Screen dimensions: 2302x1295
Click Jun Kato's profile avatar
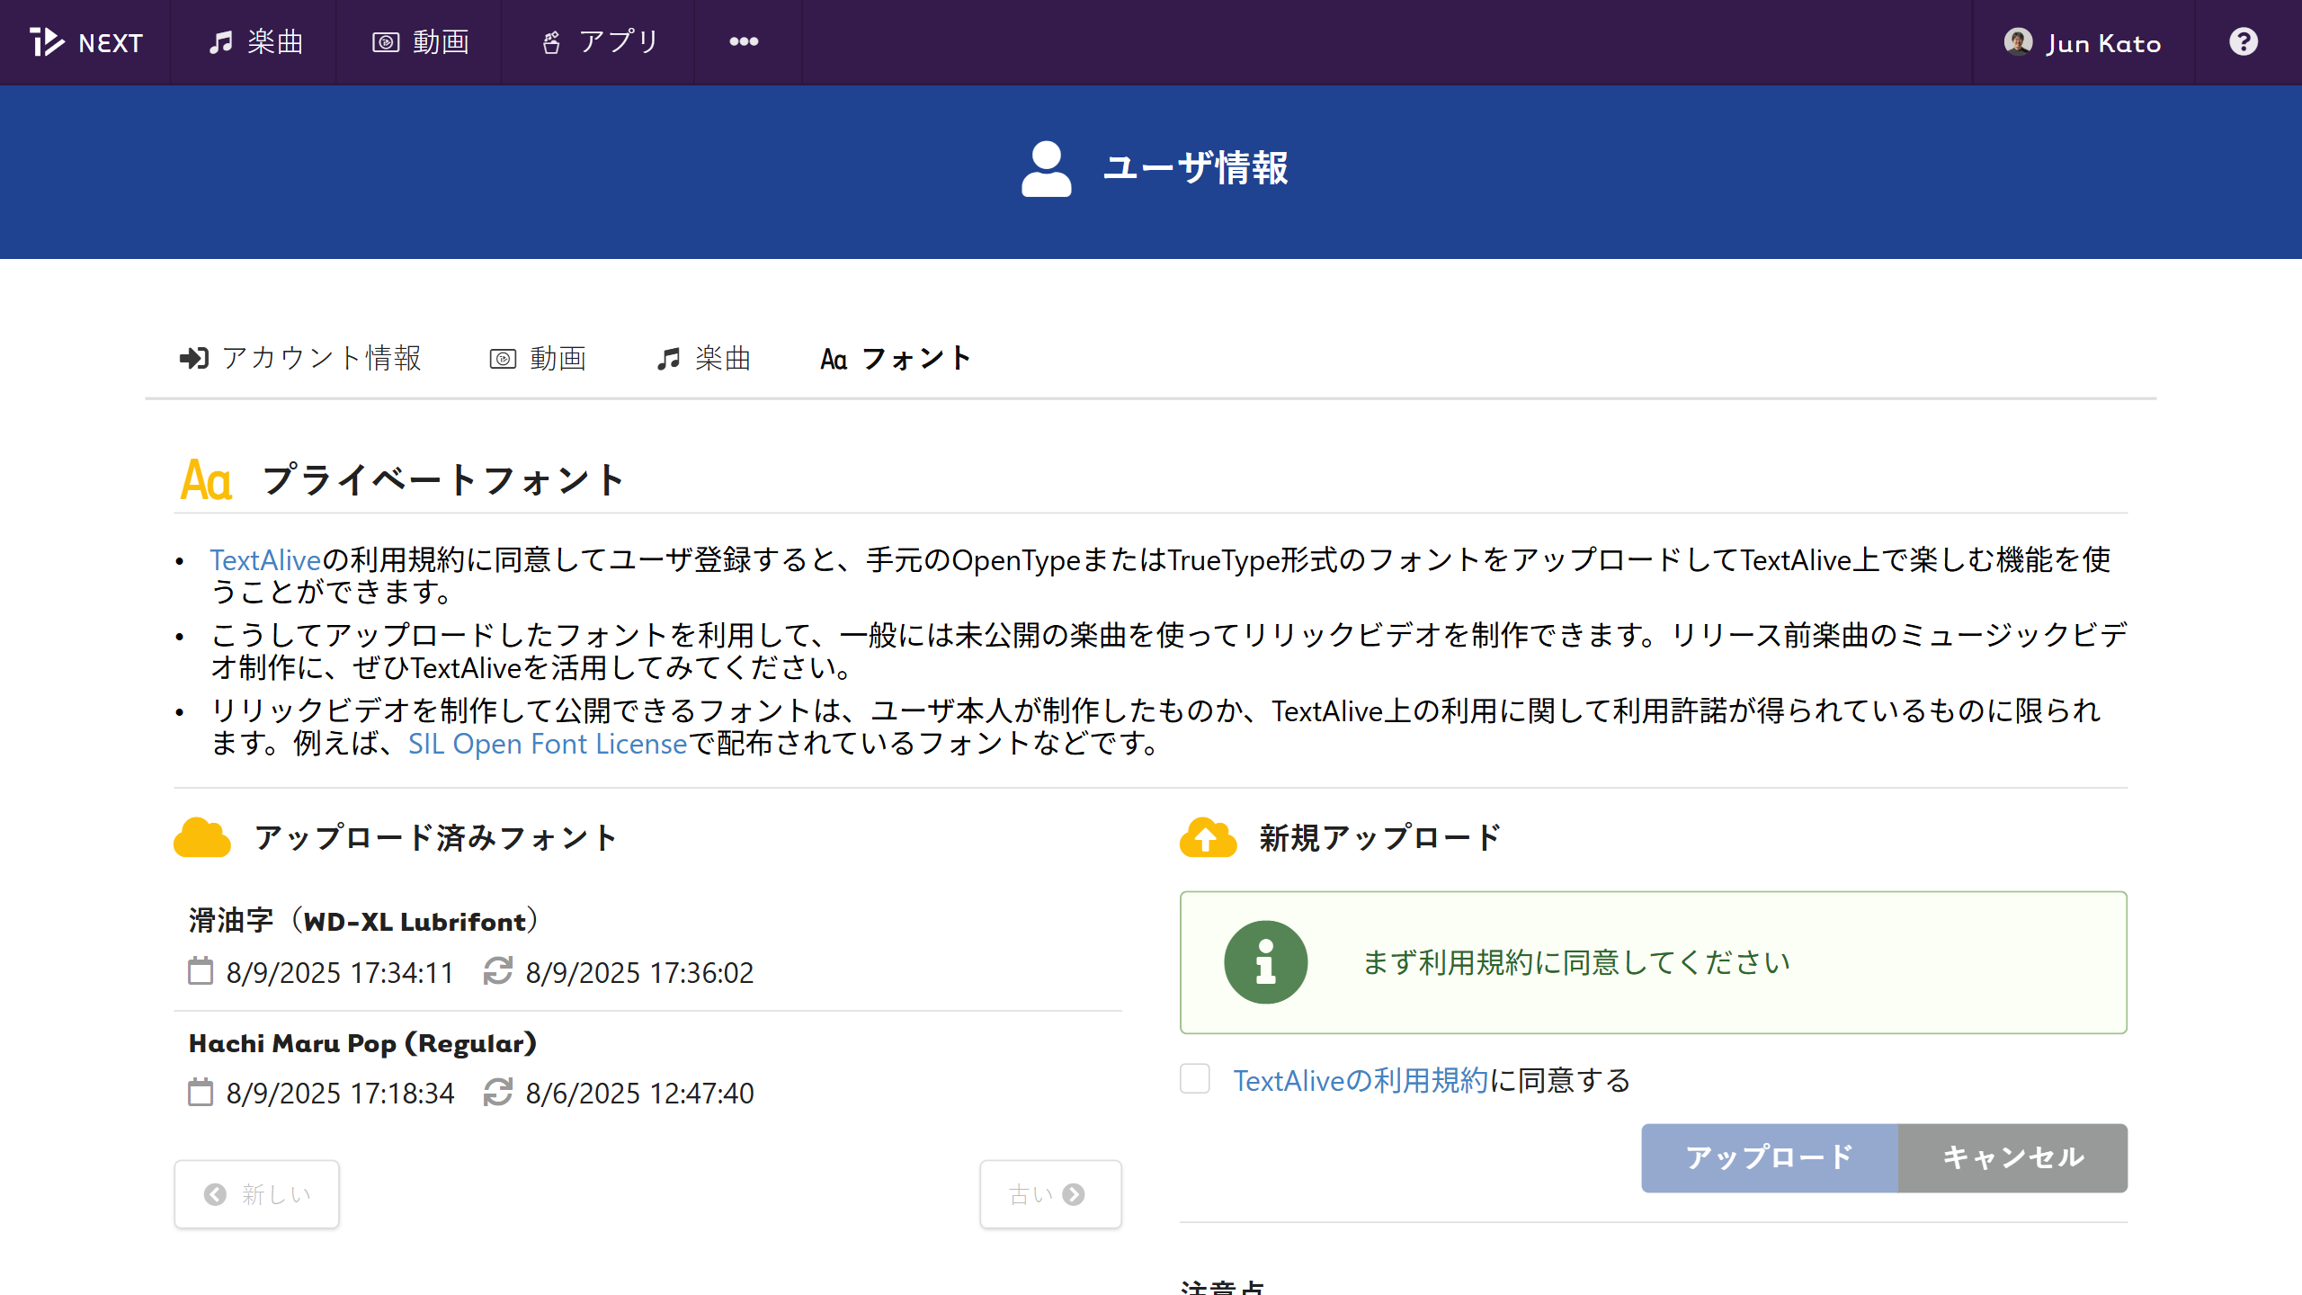coord(2018,41)
